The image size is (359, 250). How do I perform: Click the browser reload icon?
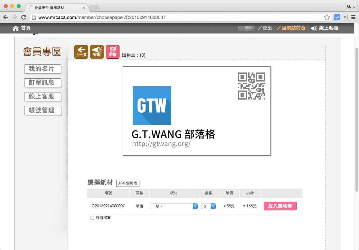coord(24,17)
